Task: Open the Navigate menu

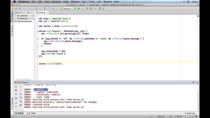Action: [x=56, y=2]
